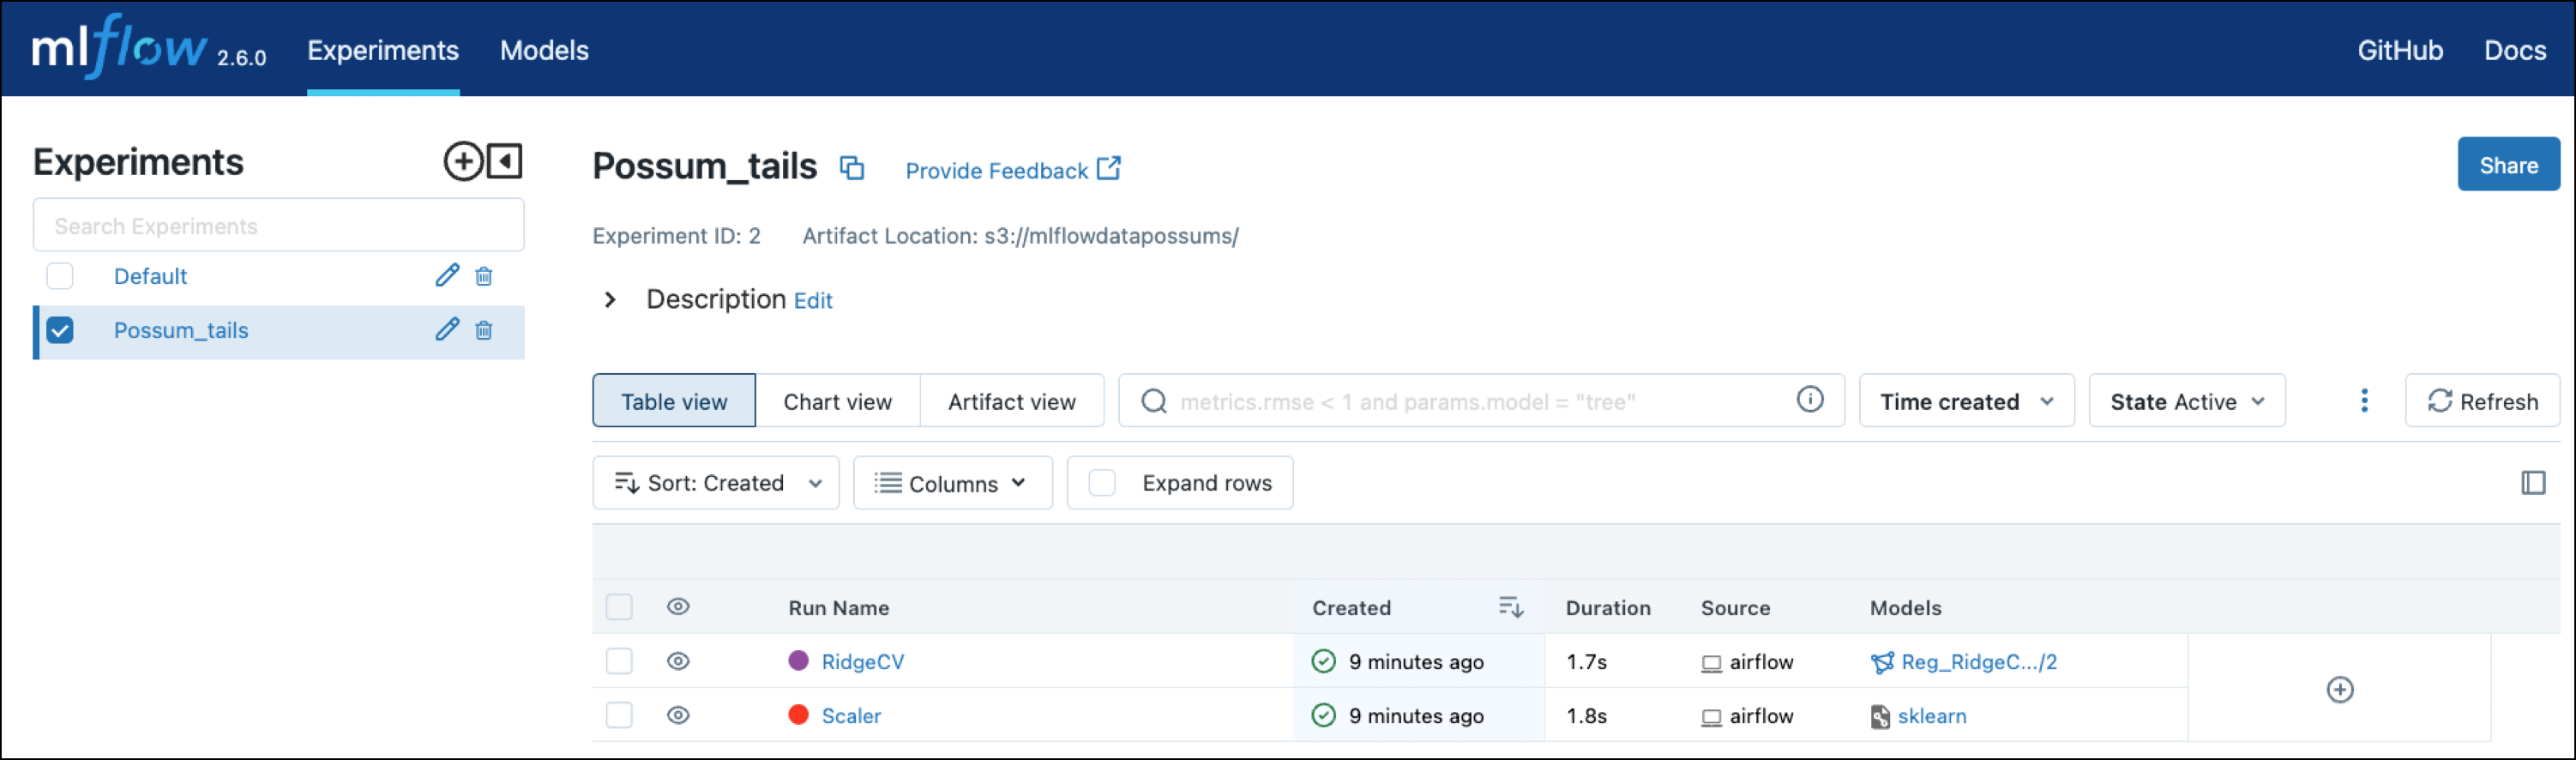Viewport: 2576px width, 760px height.
Task: Enable the Expand rows checkbox
Action: (1102, 483)
